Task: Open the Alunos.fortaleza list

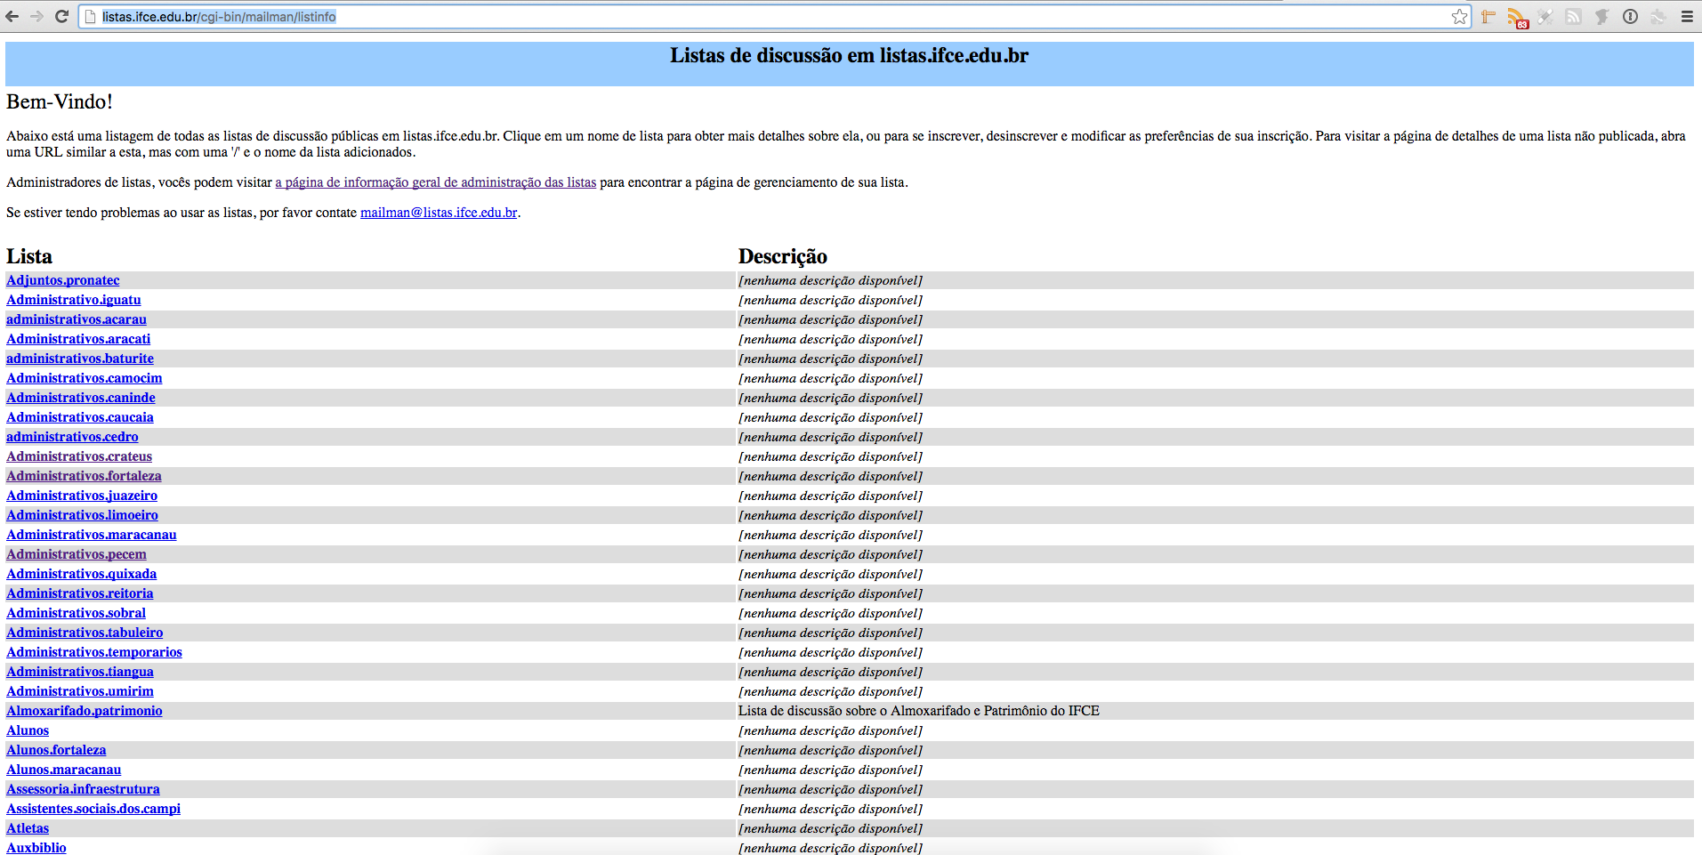Action: [56, 750]
